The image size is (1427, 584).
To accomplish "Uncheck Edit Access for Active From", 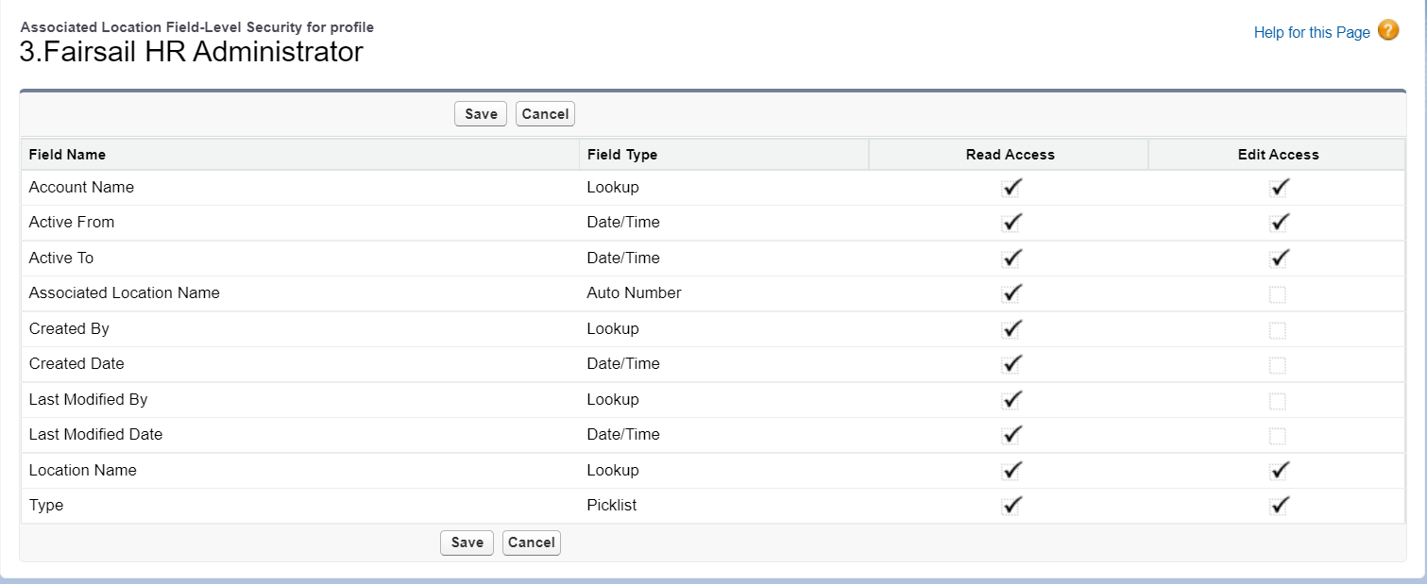I will coord(1280,223).
